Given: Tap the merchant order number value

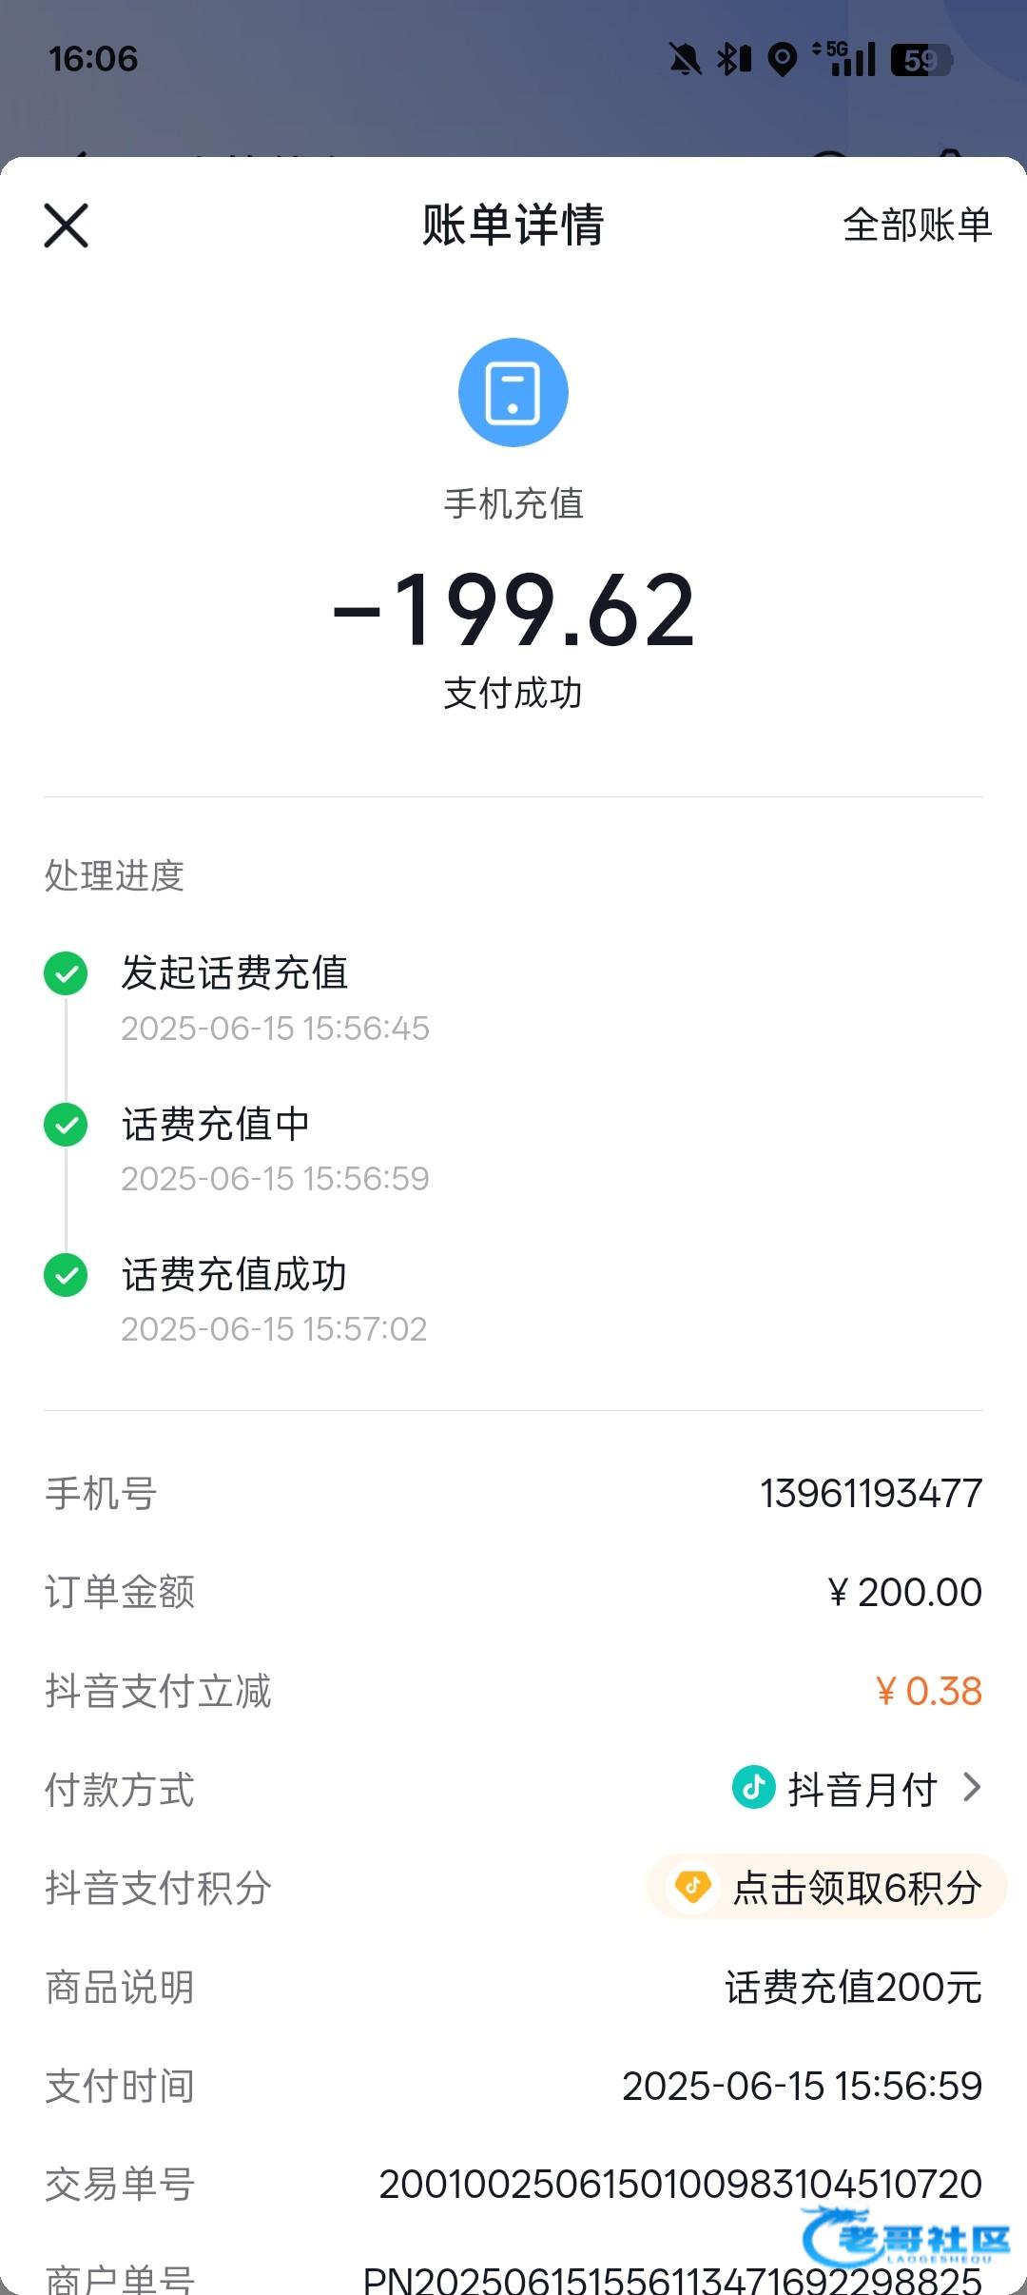Looking at the screenshot, I should point(672,2280).
